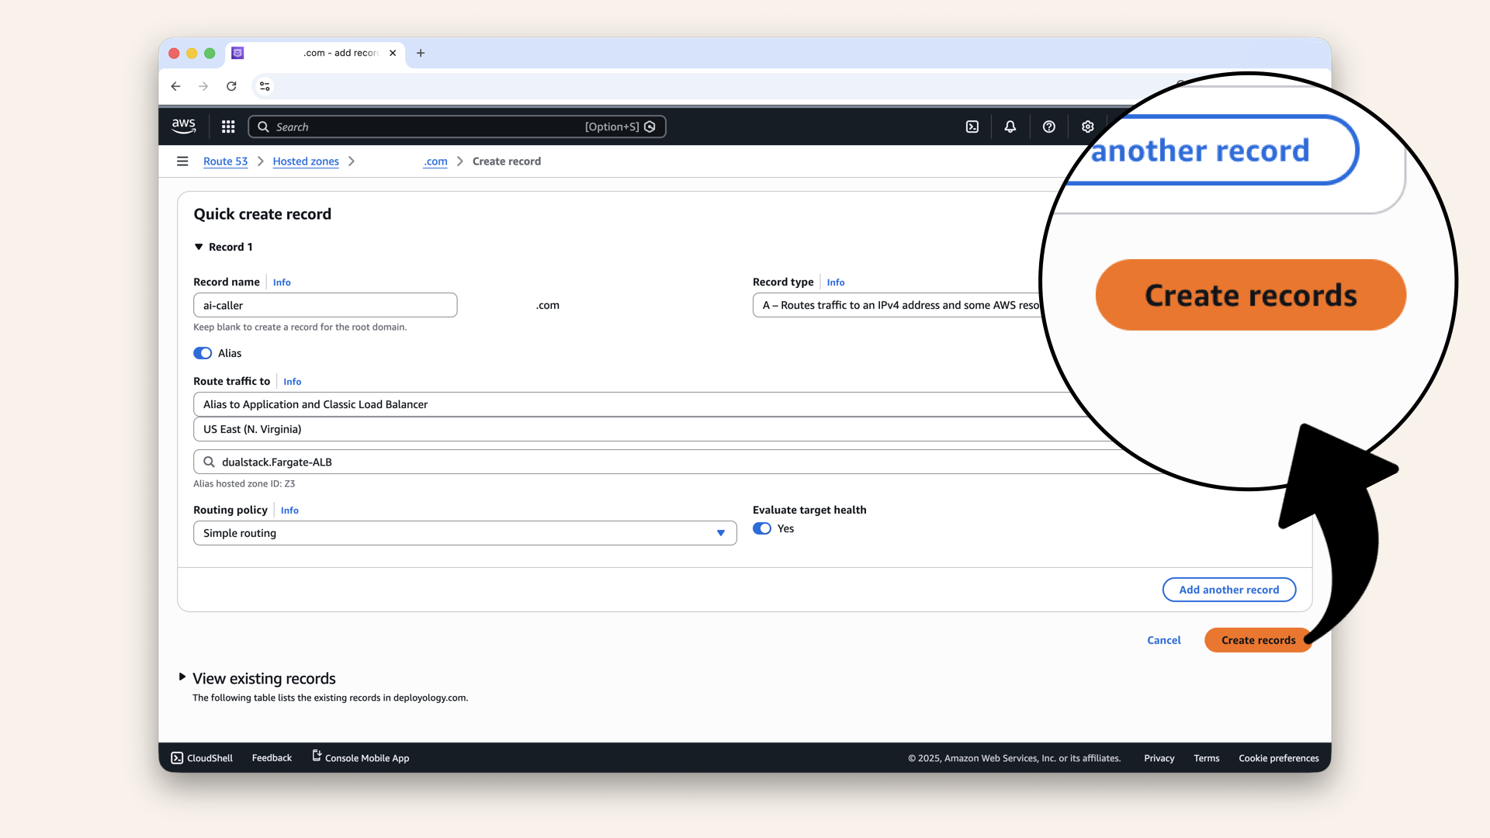
Task: Open AWS services grid menu
Action: tap(228, 126)
